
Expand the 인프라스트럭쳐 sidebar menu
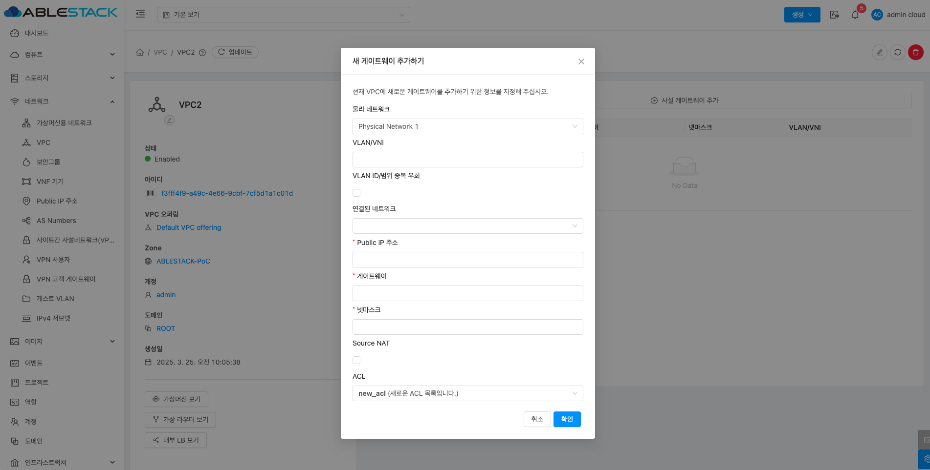pos(62,462)
